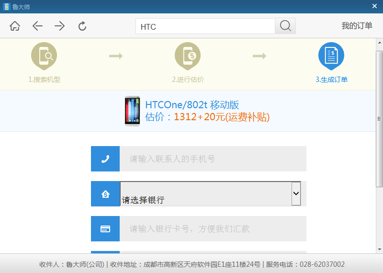
Task: Click the scrollbar up arrow
Action: (x=379, y=43)
